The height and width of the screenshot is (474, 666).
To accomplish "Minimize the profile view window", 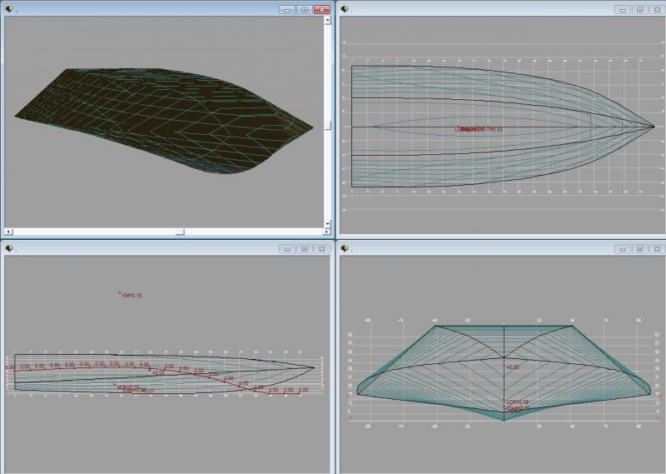I will tap(286, 248).
